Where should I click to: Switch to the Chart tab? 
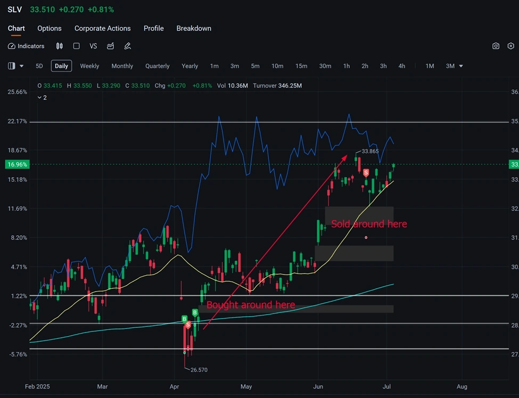coord(16,28)
